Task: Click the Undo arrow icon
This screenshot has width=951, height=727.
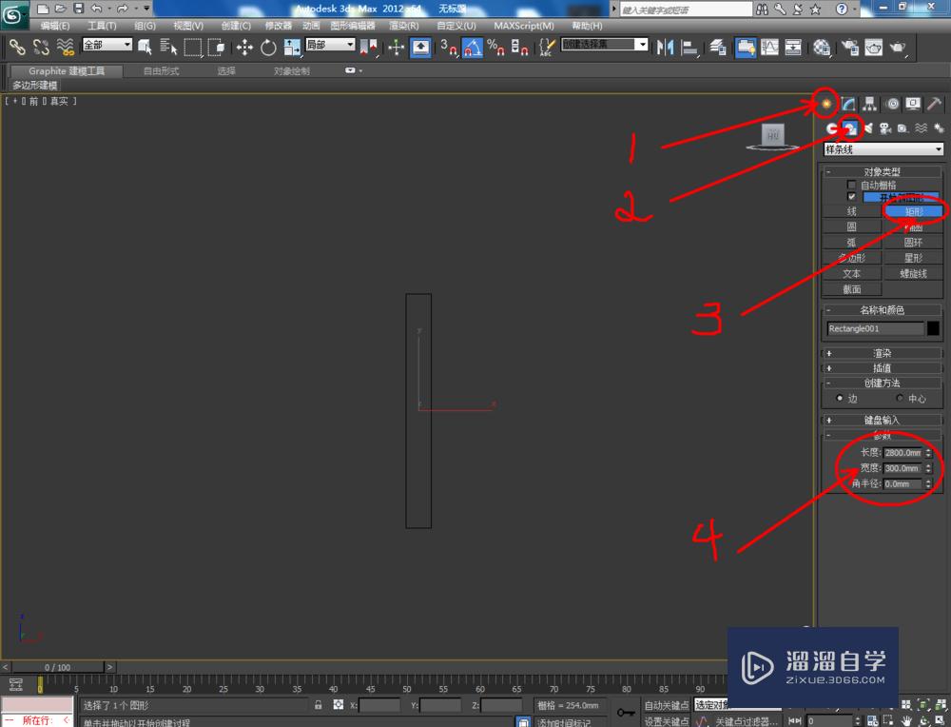Action: point(96,10)
